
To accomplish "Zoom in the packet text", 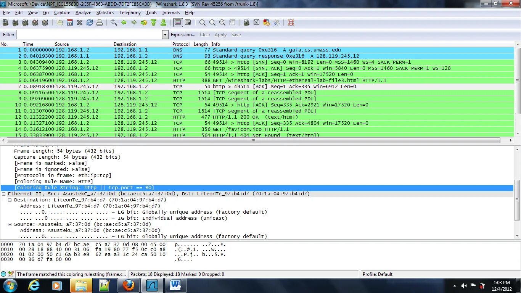I will (x=203, y=23).
